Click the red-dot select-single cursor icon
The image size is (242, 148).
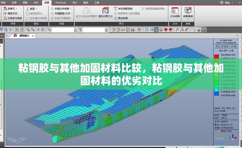tap(49, 30)
